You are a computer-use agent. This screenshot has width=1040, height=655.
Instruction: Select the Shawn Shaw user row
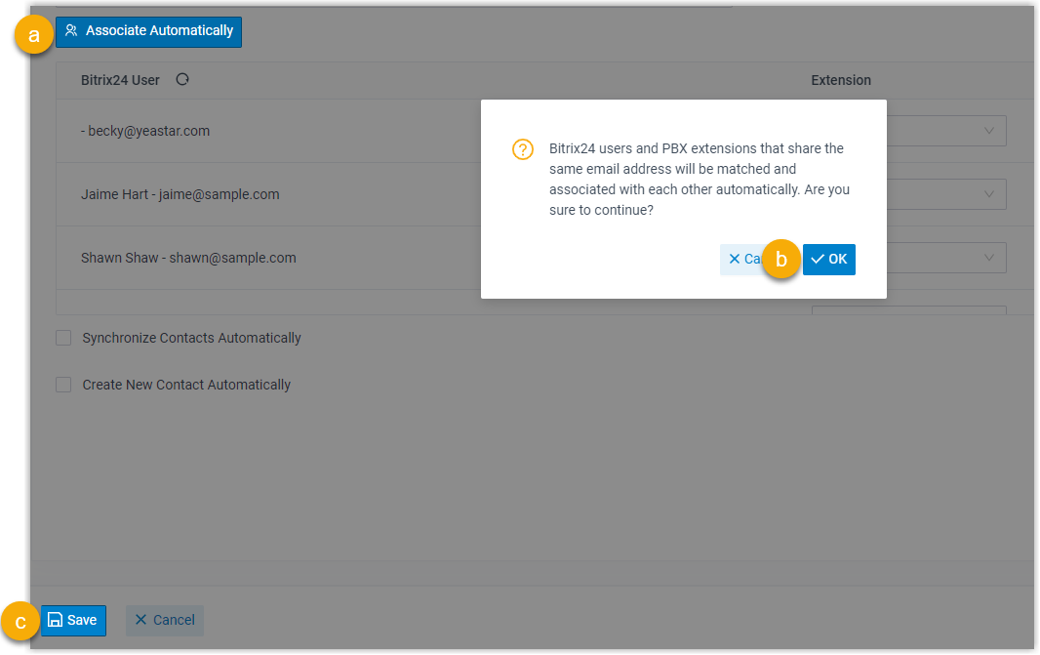188,258
